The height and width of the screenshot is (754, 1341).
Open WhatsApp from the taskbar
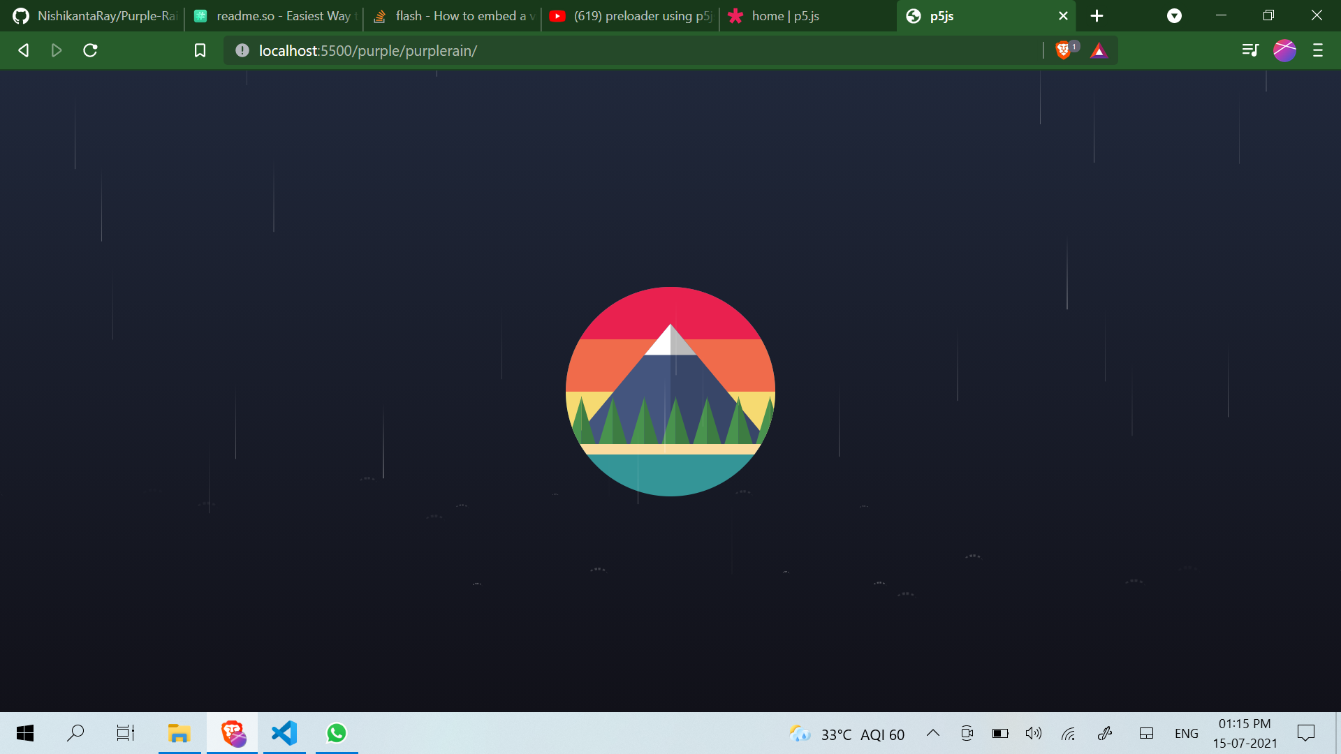(337, 733)
